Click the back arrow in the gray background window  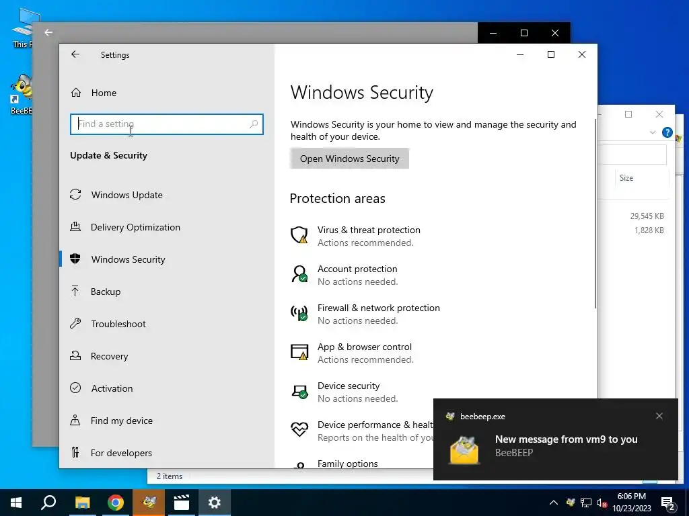click(48, 32)
